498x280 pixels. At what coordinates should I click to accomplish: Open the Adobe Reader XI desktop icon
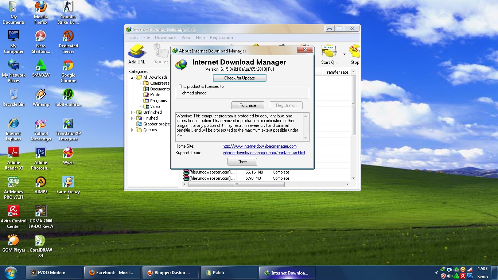pyautogui.click(x=13, y=159)
